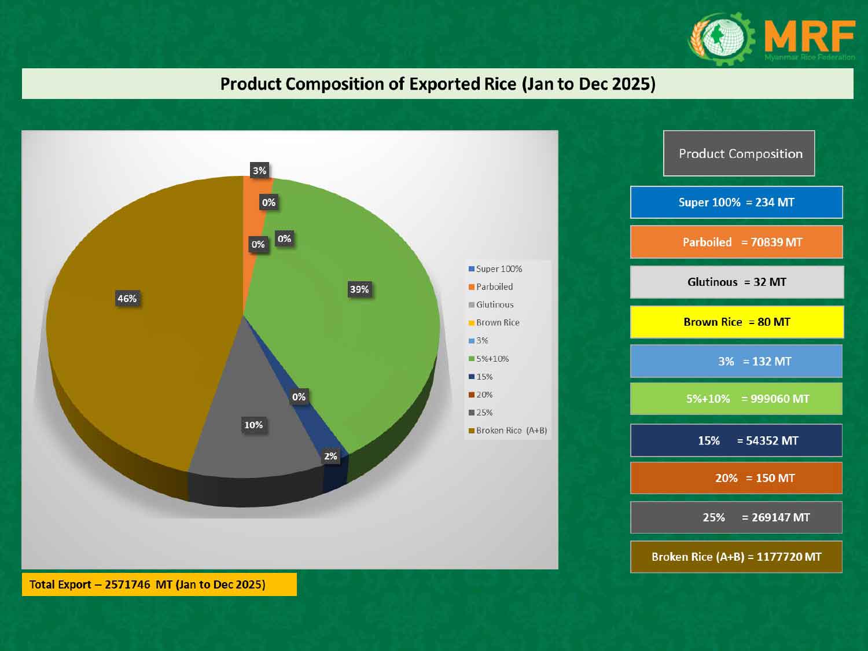
Task: Select the 25% legend entry
Action: [x=484, y=413]
